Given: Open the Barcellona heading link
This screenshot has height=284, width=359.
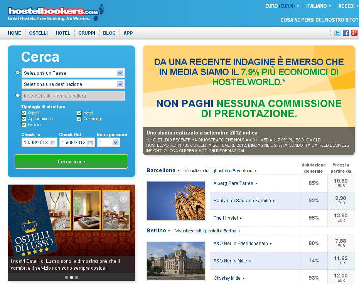Looking at the screenshot, I should click(163, 170).
